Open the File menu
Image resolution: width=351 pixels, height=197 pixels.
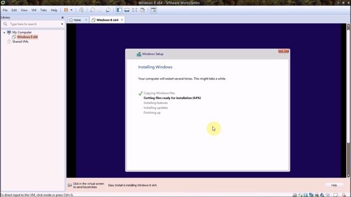[x=5, y=10]
